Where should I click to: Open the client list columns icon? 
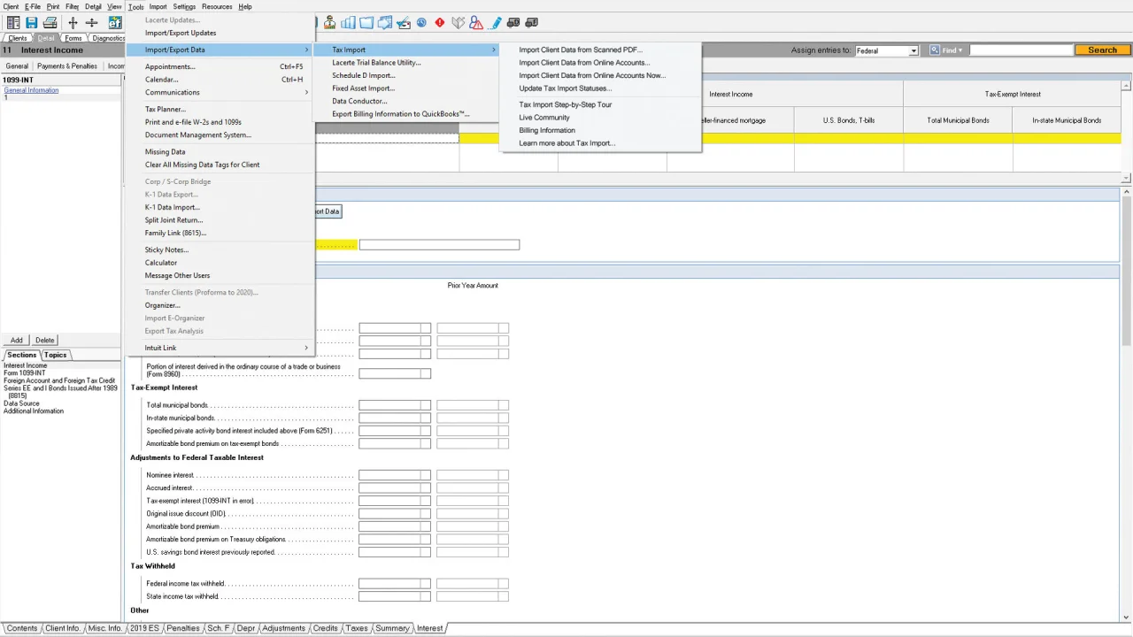click(x=13, y=22)
